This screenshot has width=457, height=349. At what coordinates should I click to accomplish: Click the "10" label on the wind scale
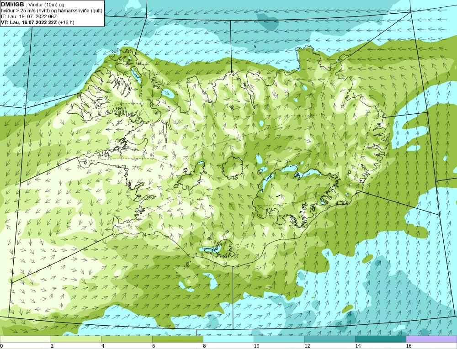pyautogui.click(x=256, y=346)
